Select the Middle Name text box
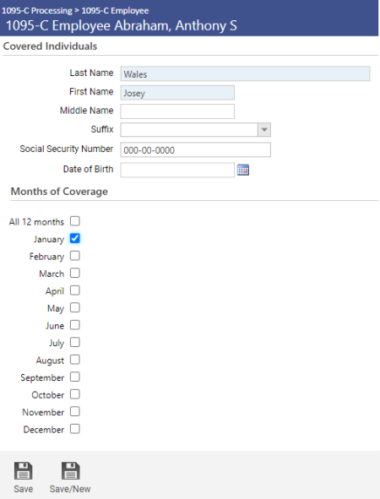Viewport: 380px width, 499px height. pos(177,111)
